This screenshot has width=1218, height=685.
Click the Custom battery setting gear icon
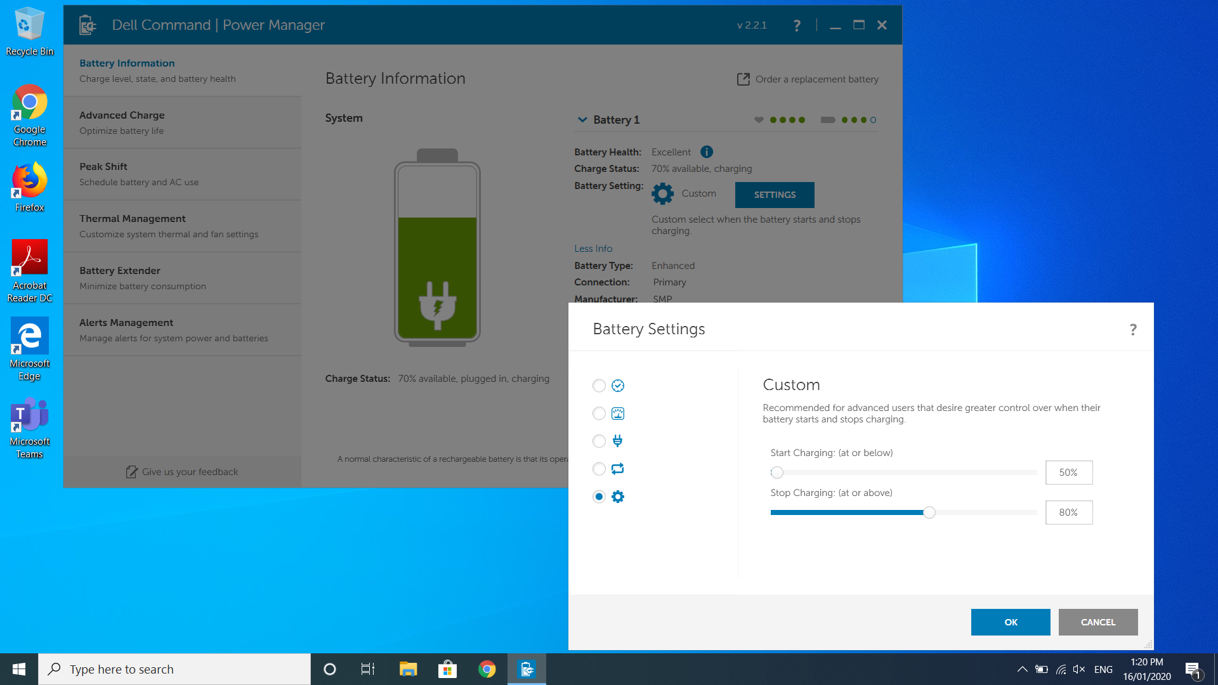(662, 193)
